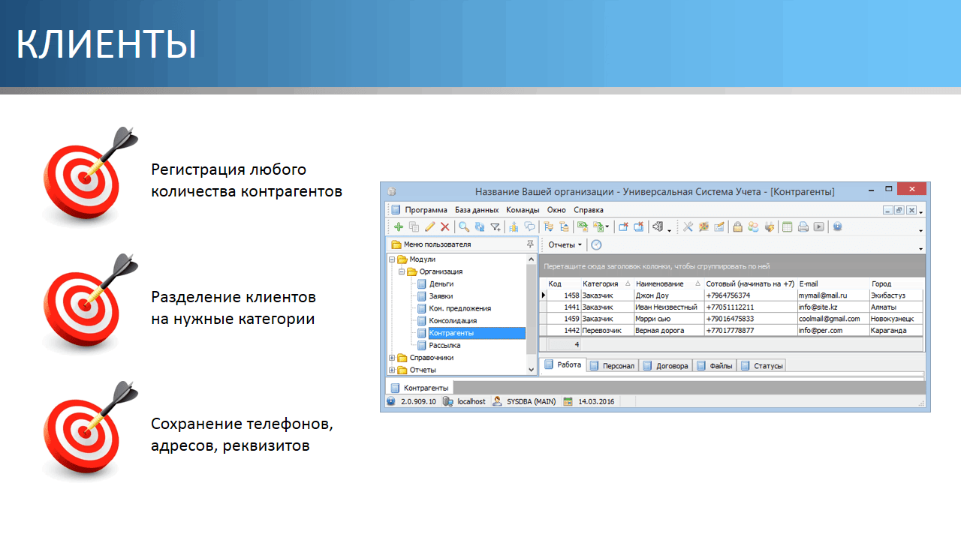Click the pencil Edit record icon
This screenshot has height=540, width=961.
point(429,226)
